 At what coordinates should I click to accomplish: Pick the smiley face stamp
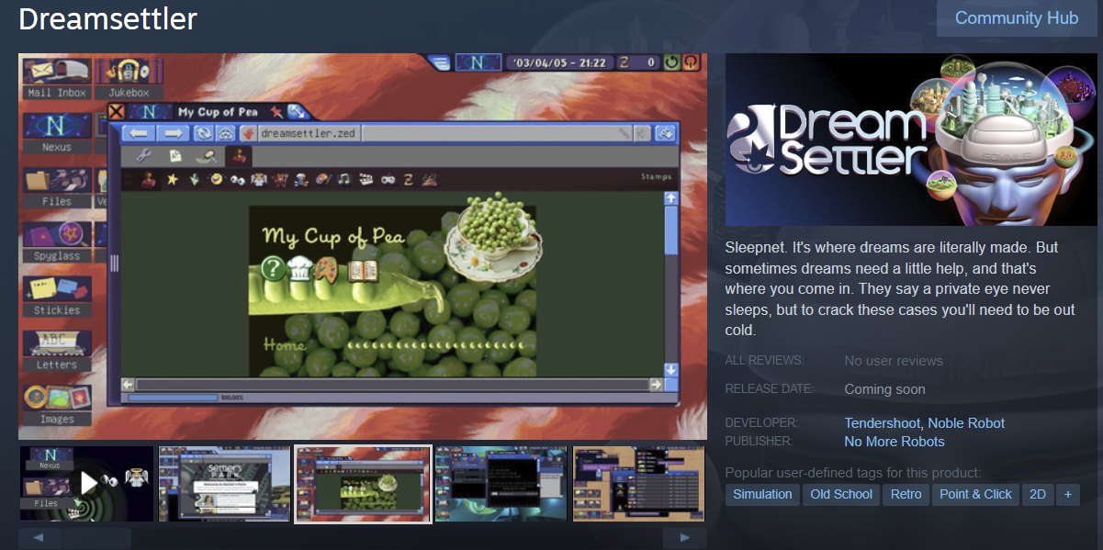(217, 179)
